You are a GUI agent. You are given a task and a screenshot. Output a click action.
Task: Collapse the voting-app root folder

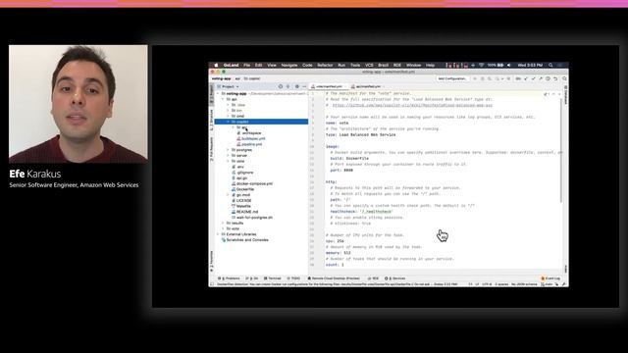(x=218, y=93)
